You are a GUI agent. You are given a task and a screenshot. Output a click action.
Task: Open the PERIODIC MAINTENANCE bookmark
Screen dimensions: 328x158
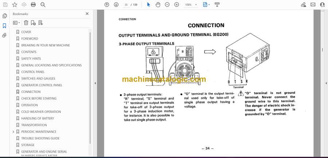coord(39,132)
